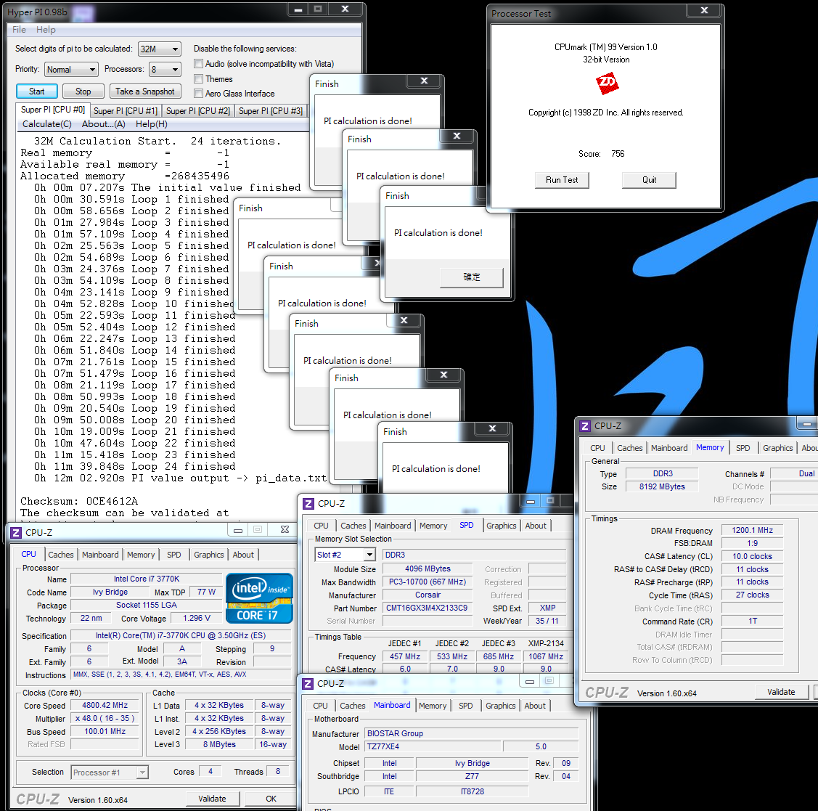Screen dimensions: 818x811
Task: Click the CAS# Latency value '10.0 clocks'
Action: 752,556
